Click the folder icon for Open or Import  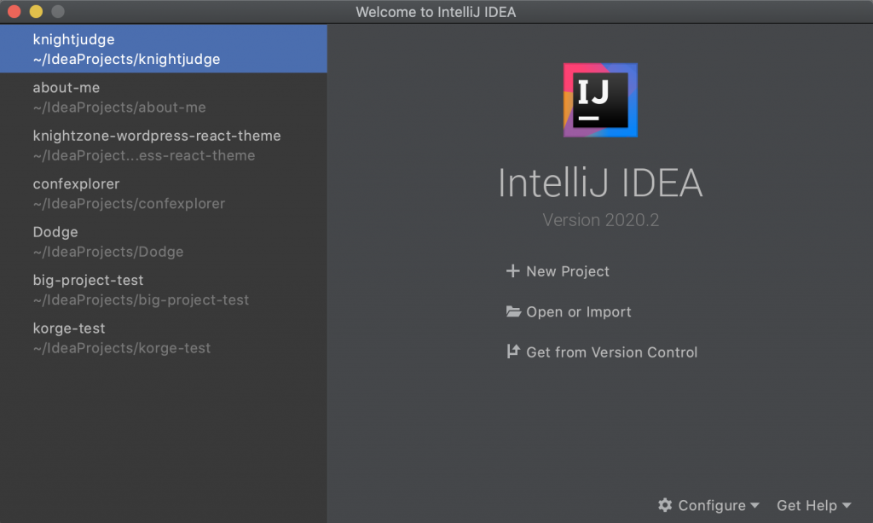513,311
